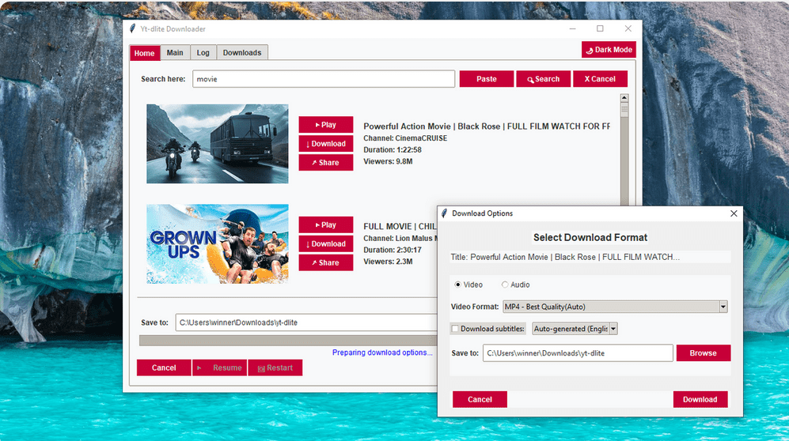Select the Audio radio button

pyautogui.click(x=505, y=285)
